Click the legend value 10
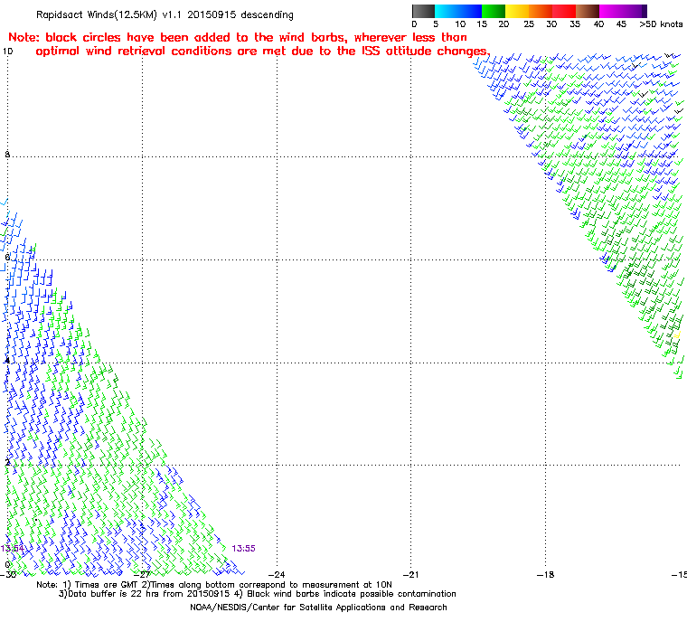 (460, 24)
